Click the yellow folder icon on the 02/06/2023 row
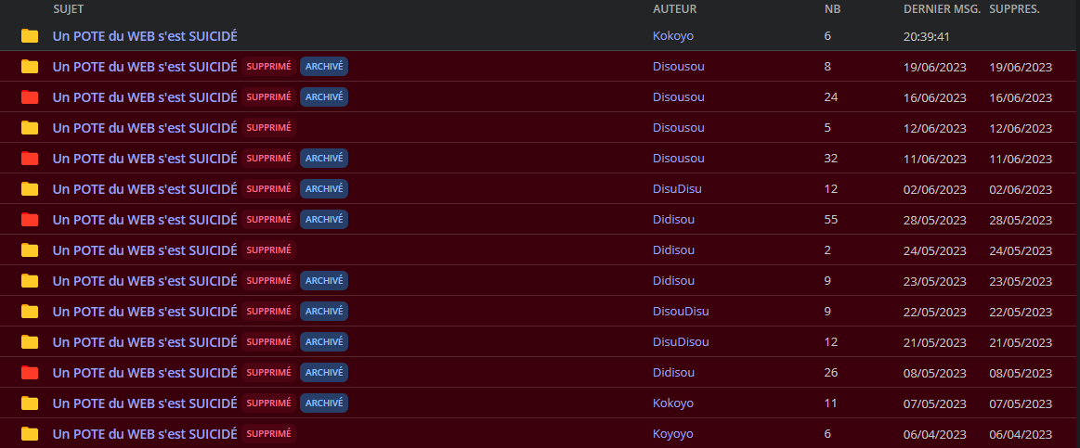1080x448 pixels. [30, 189]
